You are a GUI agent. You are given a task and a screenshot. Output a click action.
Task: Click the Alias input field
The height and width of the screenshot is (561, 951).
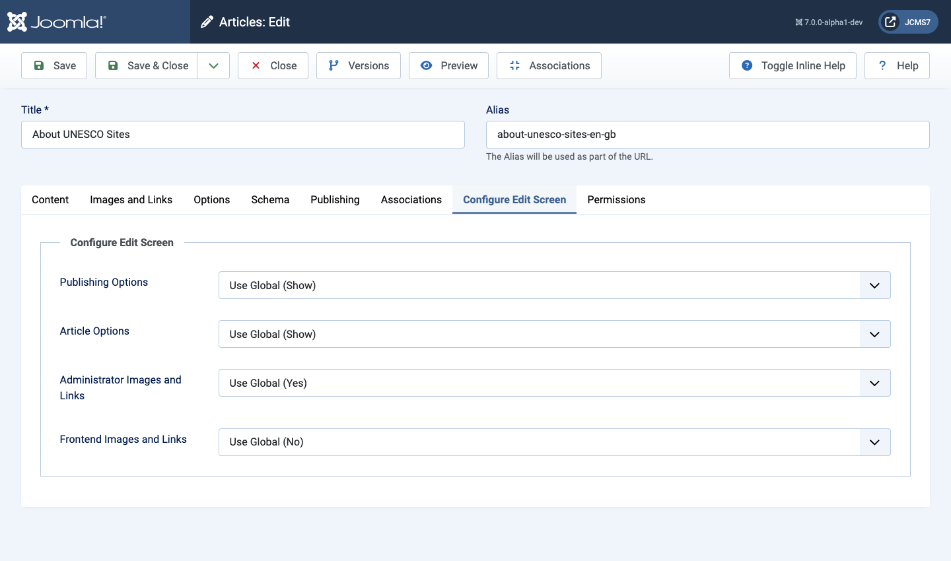pos(708,135)
